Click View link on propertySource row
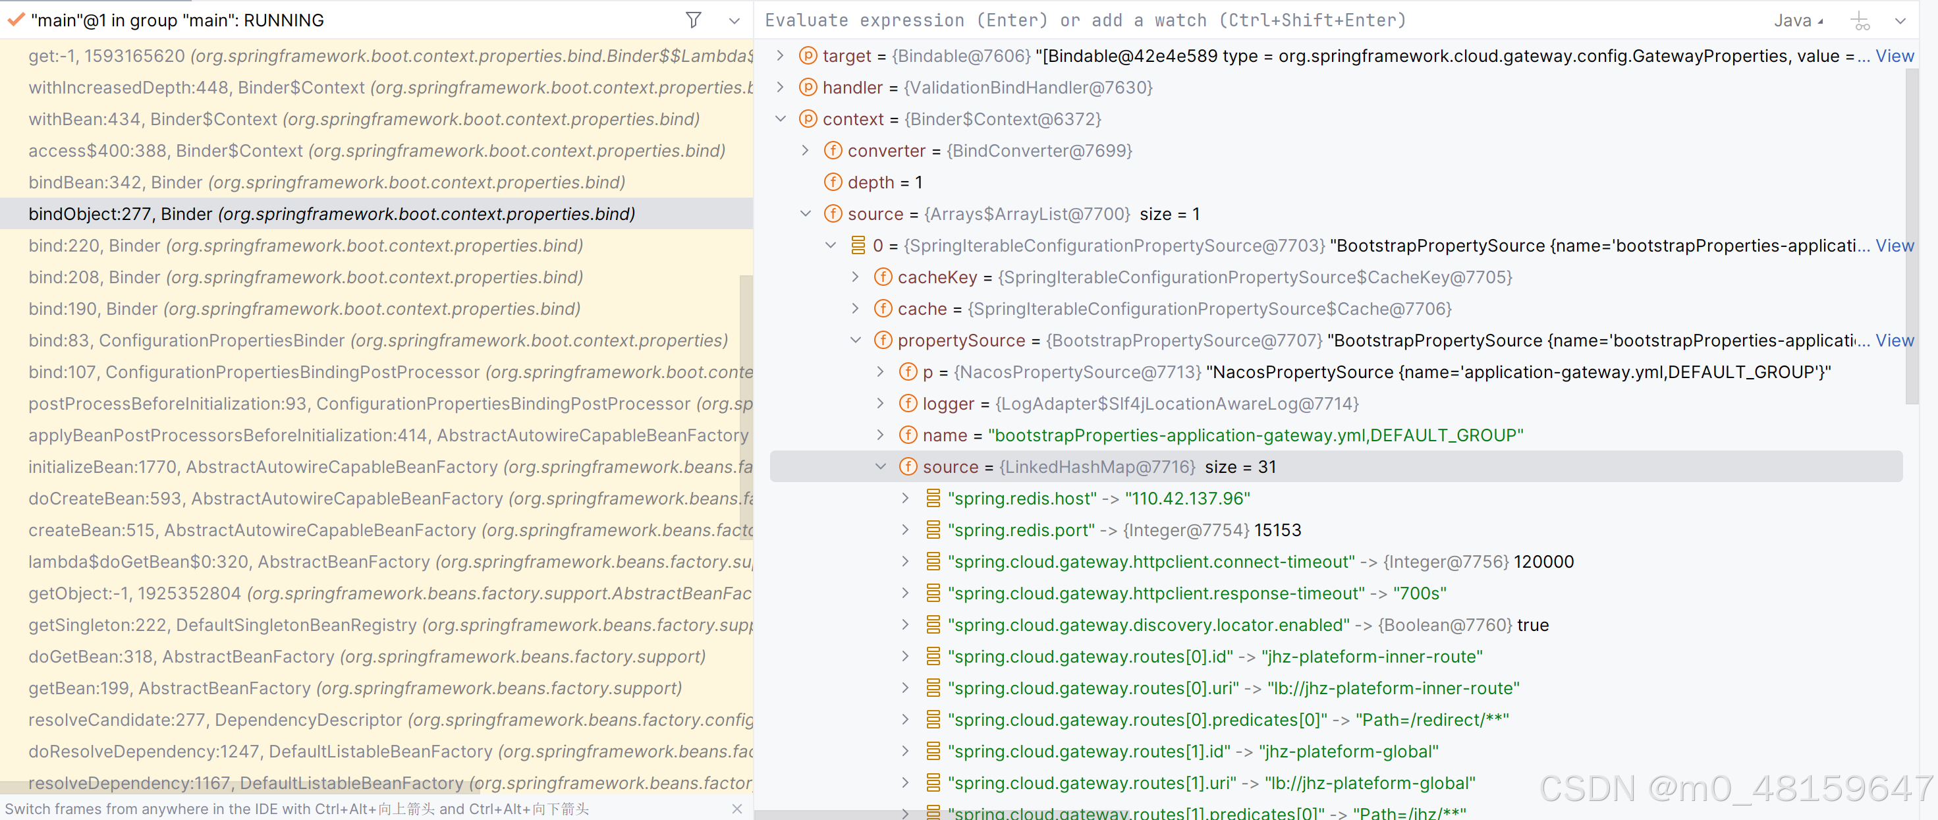 coord(1894,340)
